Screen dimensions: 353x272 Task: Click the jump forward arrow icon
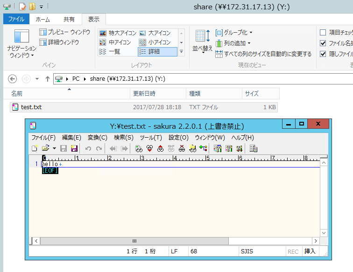(124, 148)
